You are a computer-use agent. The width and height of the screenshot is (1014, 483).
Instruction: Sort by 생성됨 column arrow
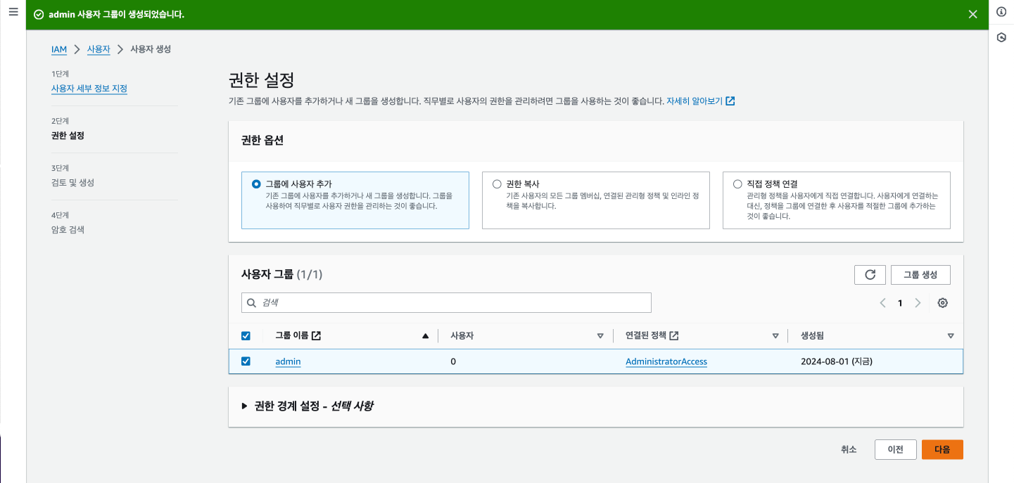point(951,336)
